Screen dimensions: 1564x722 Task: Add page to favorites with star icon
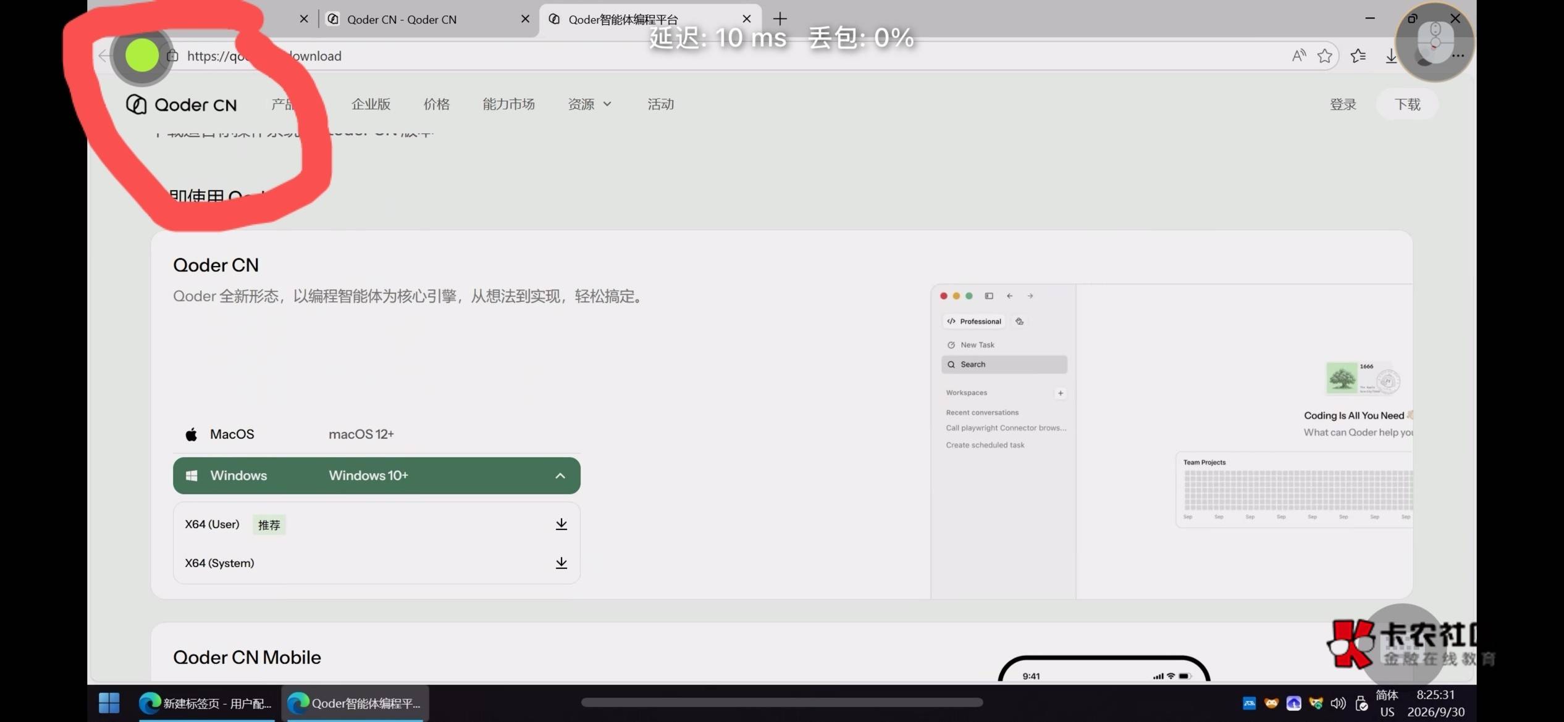1324,56
